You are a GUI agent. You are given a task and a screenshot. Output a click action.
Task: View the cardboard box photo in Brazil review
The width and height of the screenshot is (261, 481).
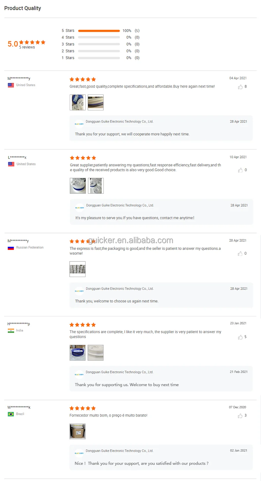pyautogui.click(x=78, y=431)
